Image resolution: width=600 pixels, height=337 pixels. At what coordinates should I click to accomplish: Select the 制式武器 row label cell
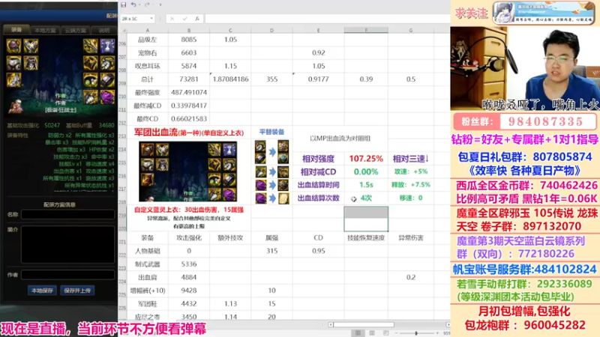147,264
